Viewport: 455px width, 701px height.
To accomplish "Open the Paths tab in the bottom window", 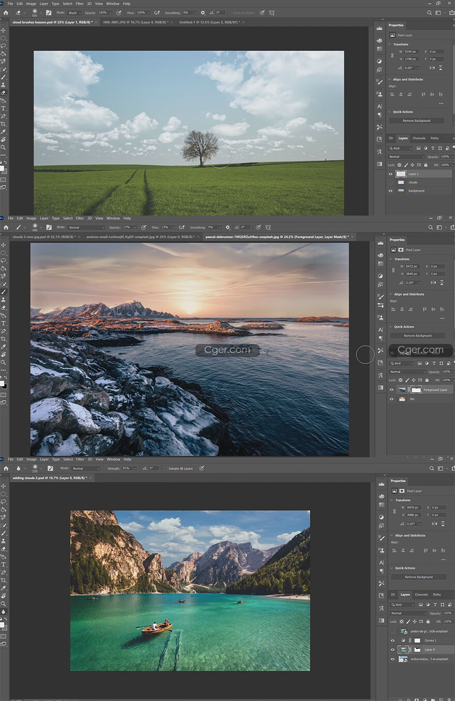I will (x=437, y=594).
